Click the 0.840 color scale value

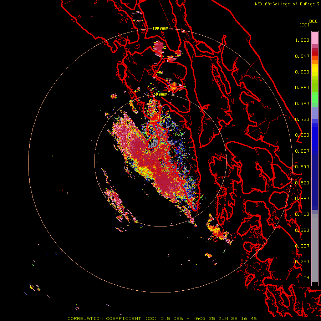point(302,88)
